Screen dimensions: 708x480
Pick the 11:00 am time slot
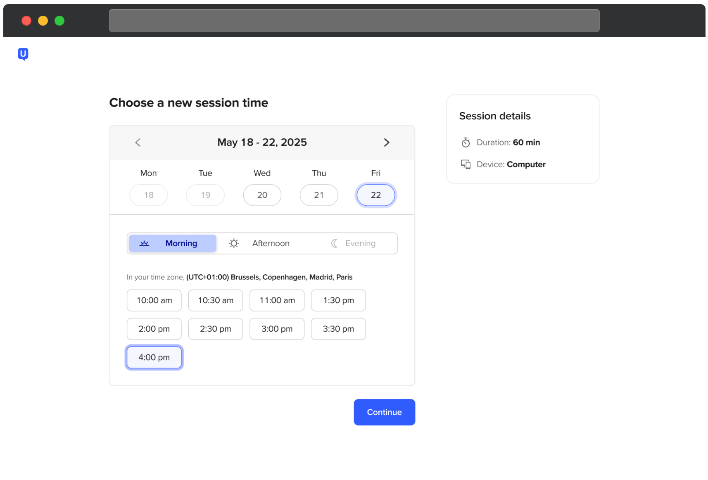click(x=277, y=300)
